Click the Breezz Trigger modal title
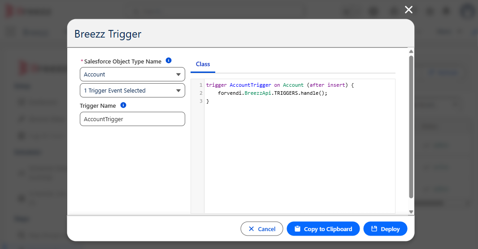Image resolution: width=478 pixels, height=249 pixels. pyautogui.click(x=108, y=34)
